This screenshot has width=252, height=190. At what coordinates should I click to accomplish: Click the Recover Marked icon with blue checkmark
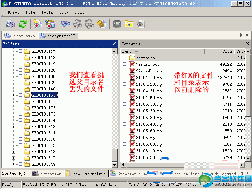(x=50, y=24)
